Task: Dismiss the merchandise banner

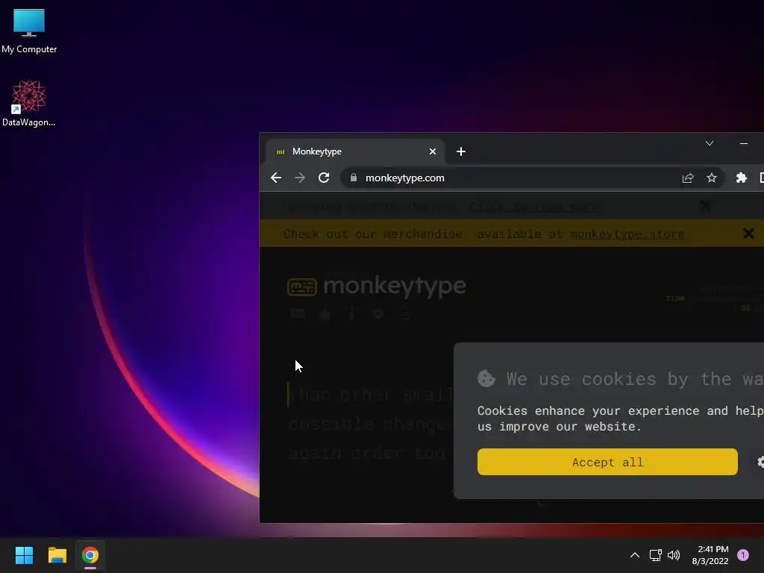Action: [x=749, y=234]
